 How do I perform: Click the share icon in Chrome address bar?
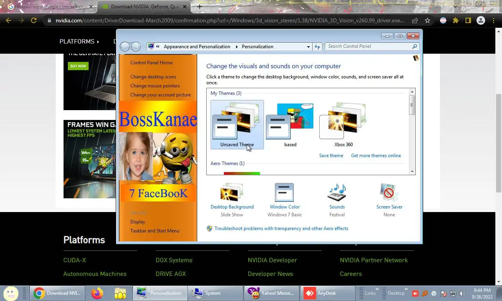[415, 20]
